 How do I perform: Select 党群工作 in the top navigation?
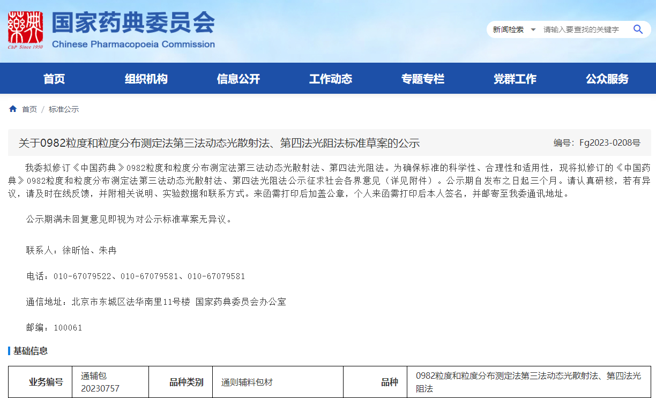(x=515, y=79)
